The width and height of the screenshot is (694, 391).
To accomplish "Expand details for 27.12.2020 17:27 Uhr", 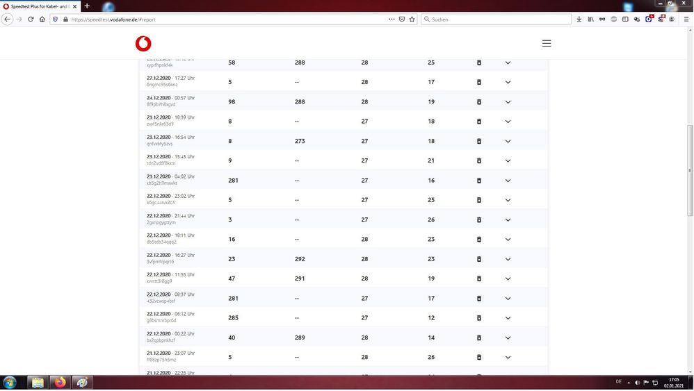I will pyautogui.click(x=508, y=82).
